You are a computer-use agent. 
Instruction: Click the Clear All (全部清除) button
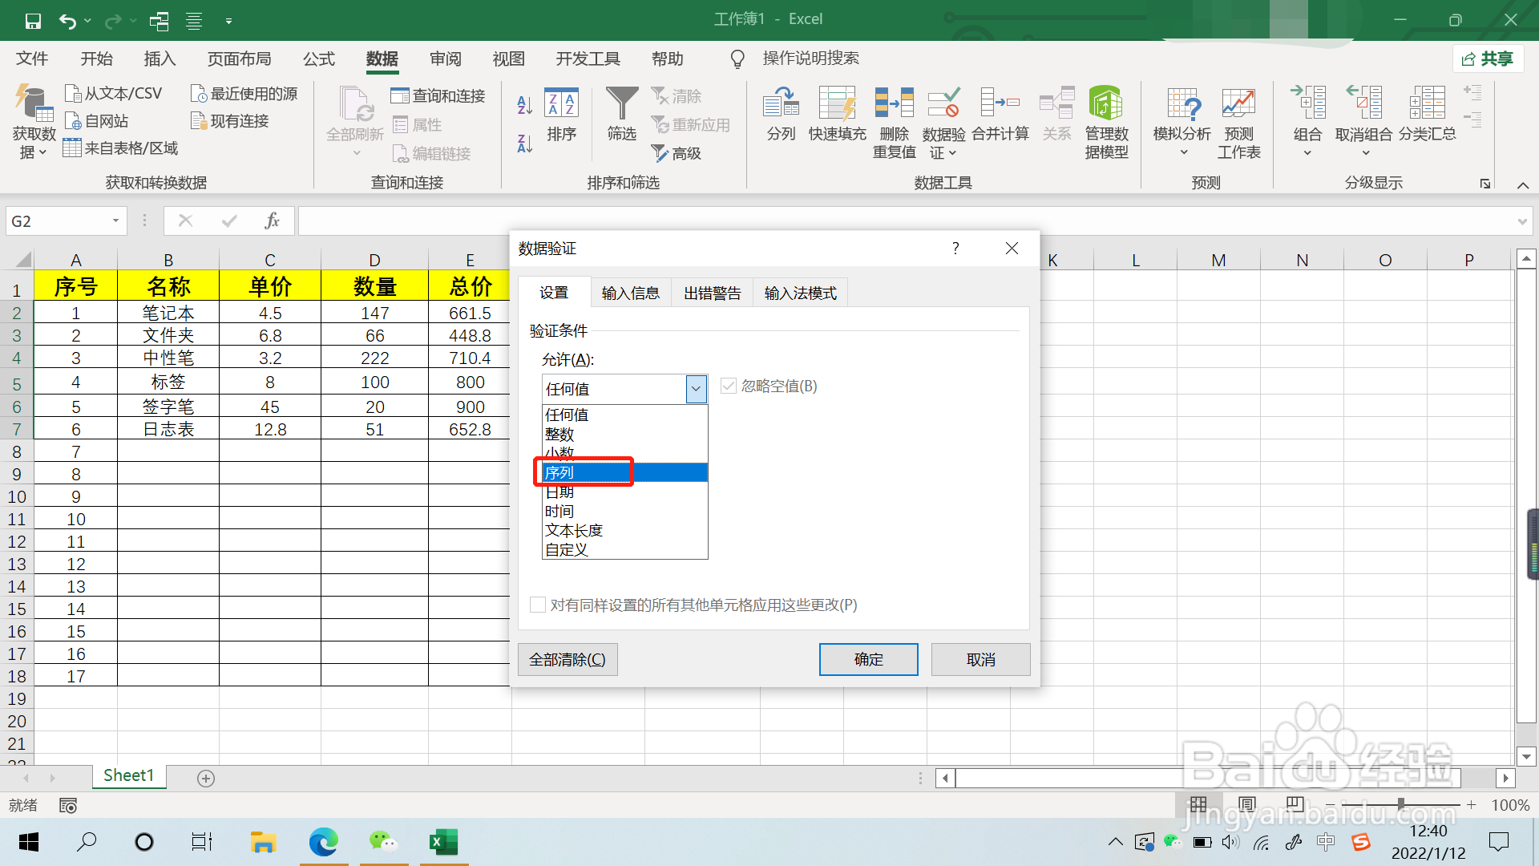568,659
